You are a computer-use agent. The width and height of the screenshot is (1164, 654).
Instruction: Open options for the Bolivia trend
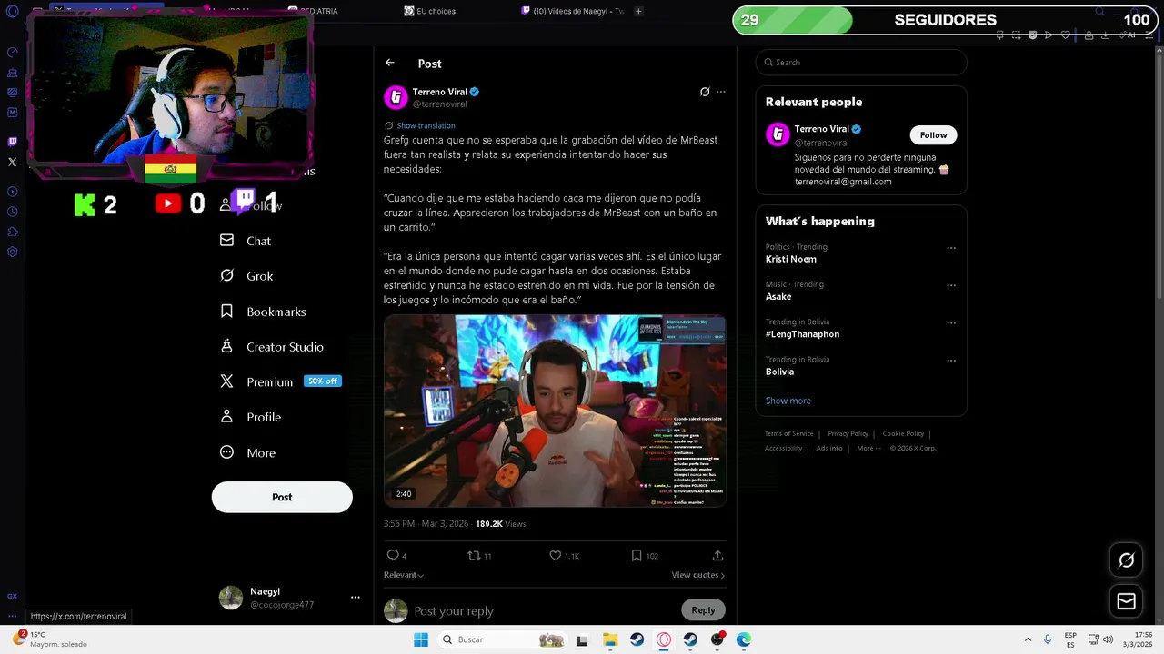[951, 361]
